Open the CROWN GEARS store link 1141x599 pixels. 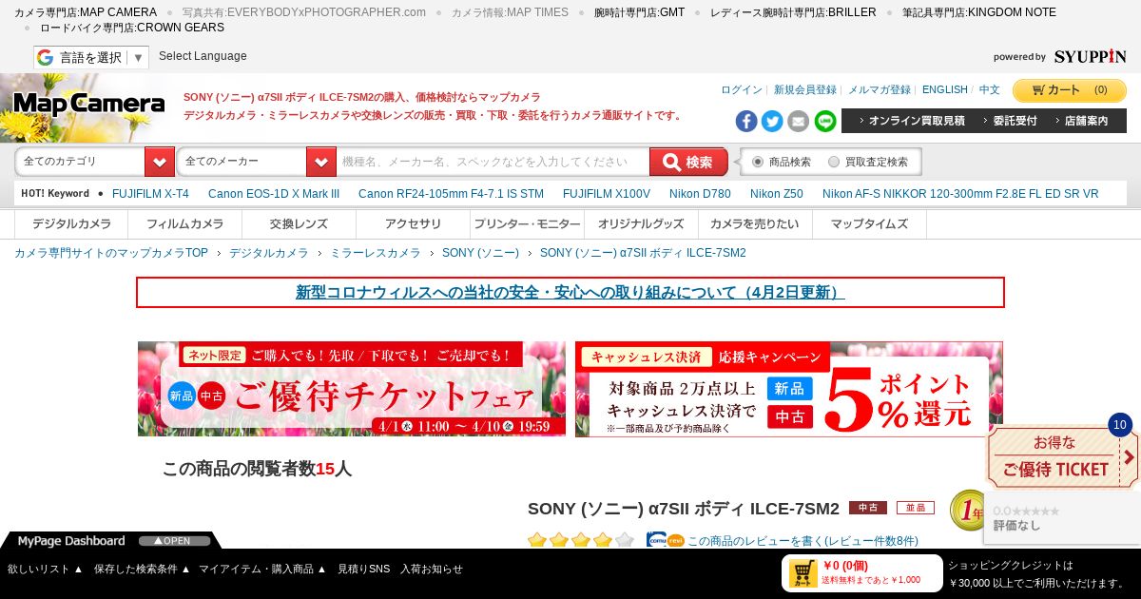click(x=132, y=28)
